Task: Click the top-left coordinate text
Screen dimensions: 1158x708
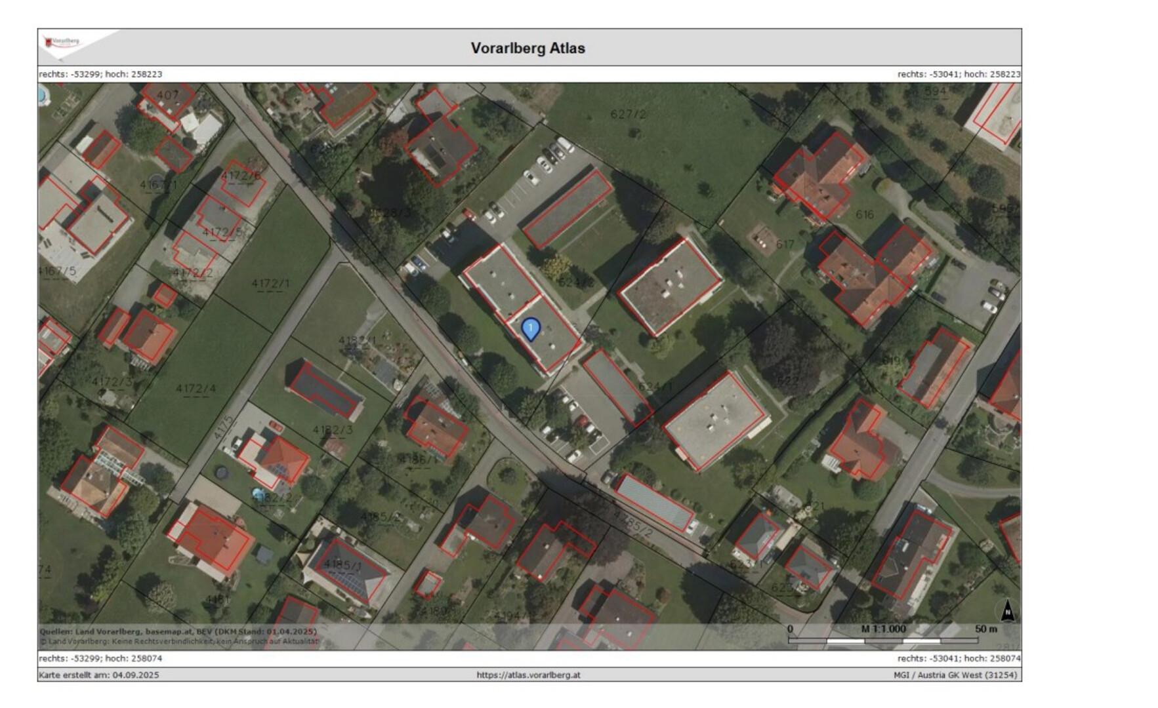Action: click(100, 74)
